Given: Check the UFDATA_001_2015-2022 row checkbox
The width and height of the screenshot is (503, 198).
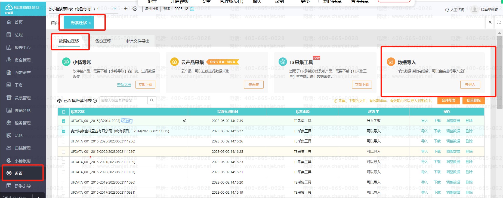Looking at the screenshot, I should (x=64, y=152).
